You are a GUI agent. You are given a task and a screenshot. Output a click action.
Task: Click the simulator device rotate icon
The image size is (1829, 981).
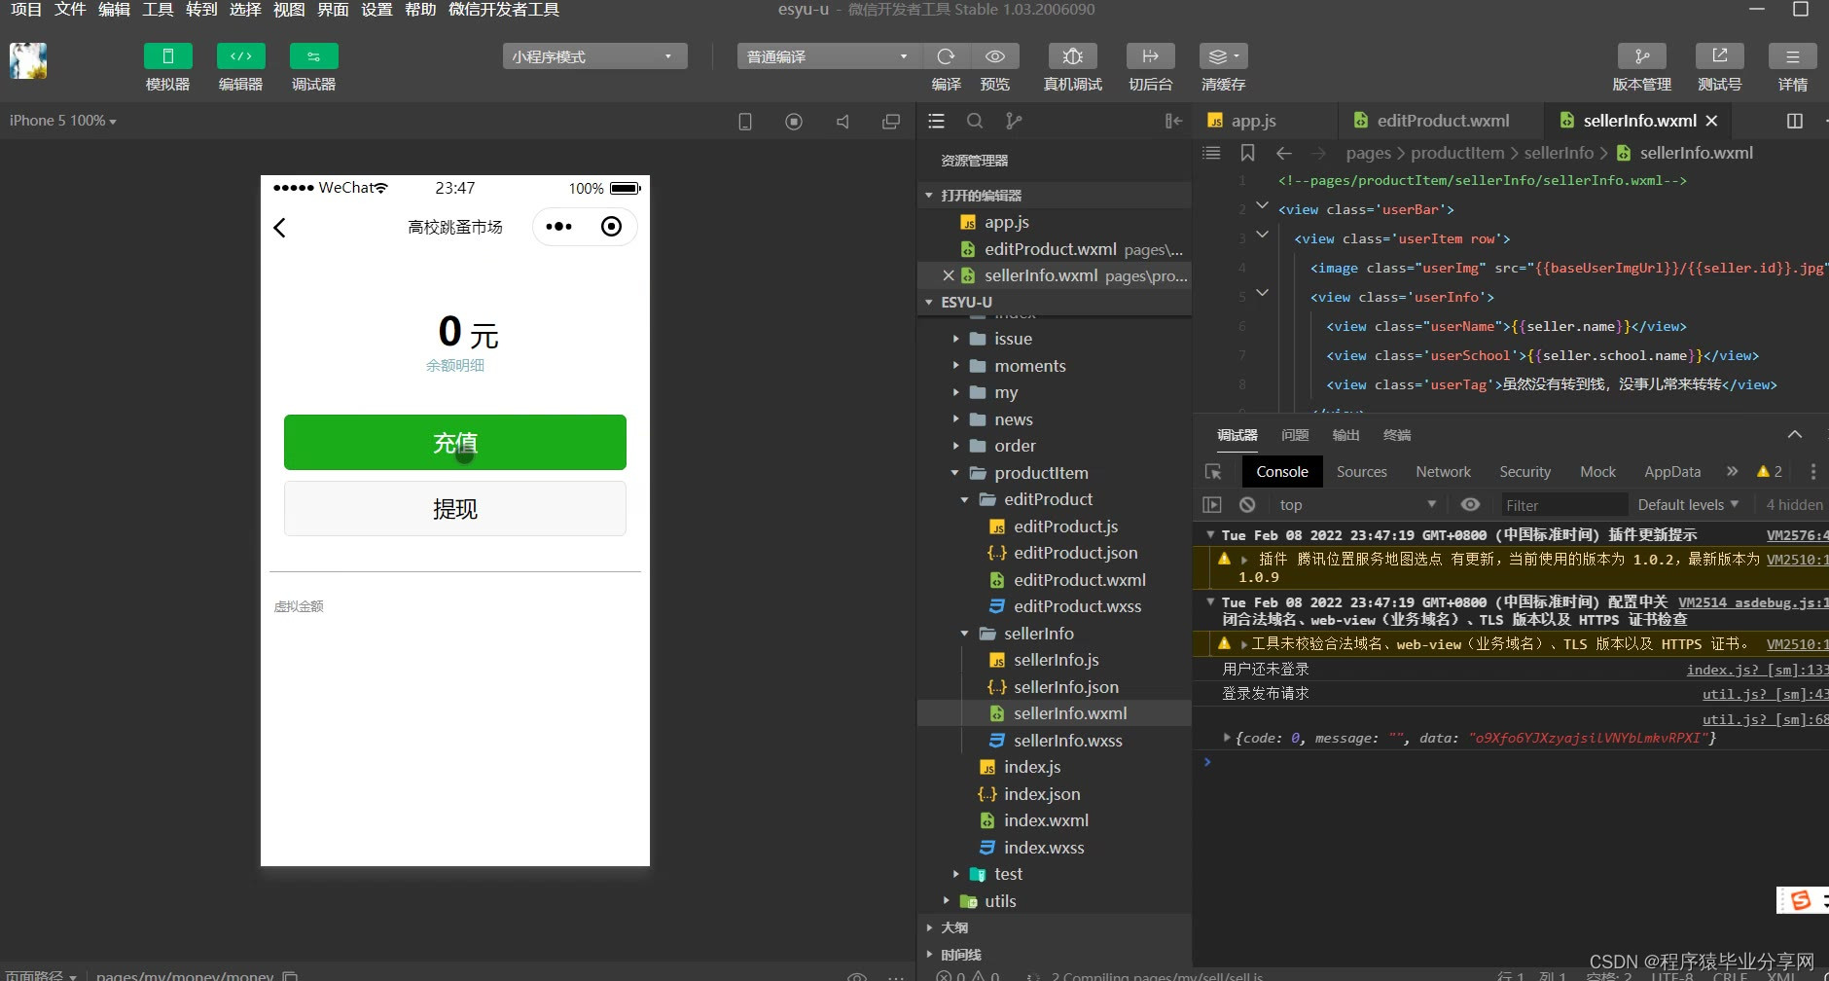(745, 122)
